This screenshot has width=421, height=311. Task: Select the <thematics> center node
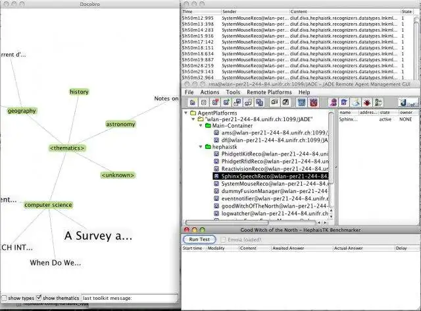tap(67, 148)
